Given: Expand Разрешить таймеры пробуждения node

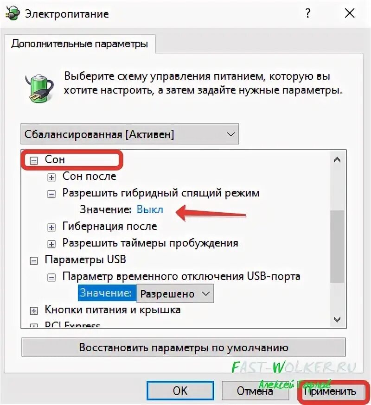Looking at the screenshot, I should (x=51, y=244).
